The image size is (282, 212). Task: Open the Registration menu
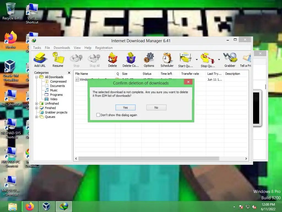coord(104,47)
